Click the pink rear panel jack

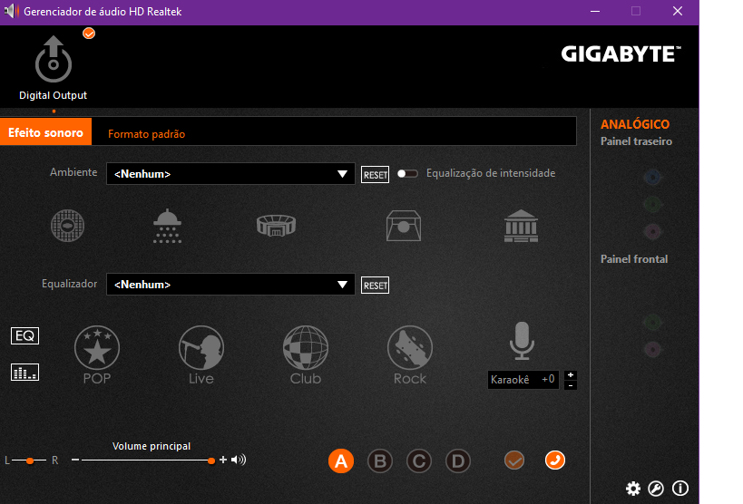tap(652, 232)
